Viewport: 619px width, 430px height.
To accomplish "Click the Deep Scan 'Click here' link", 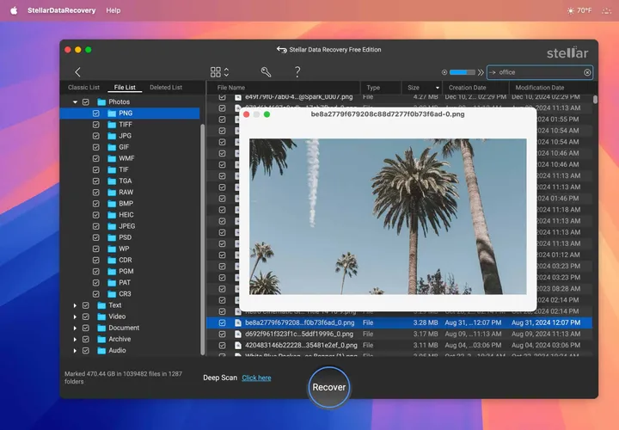I will click(x=256, y=378).
